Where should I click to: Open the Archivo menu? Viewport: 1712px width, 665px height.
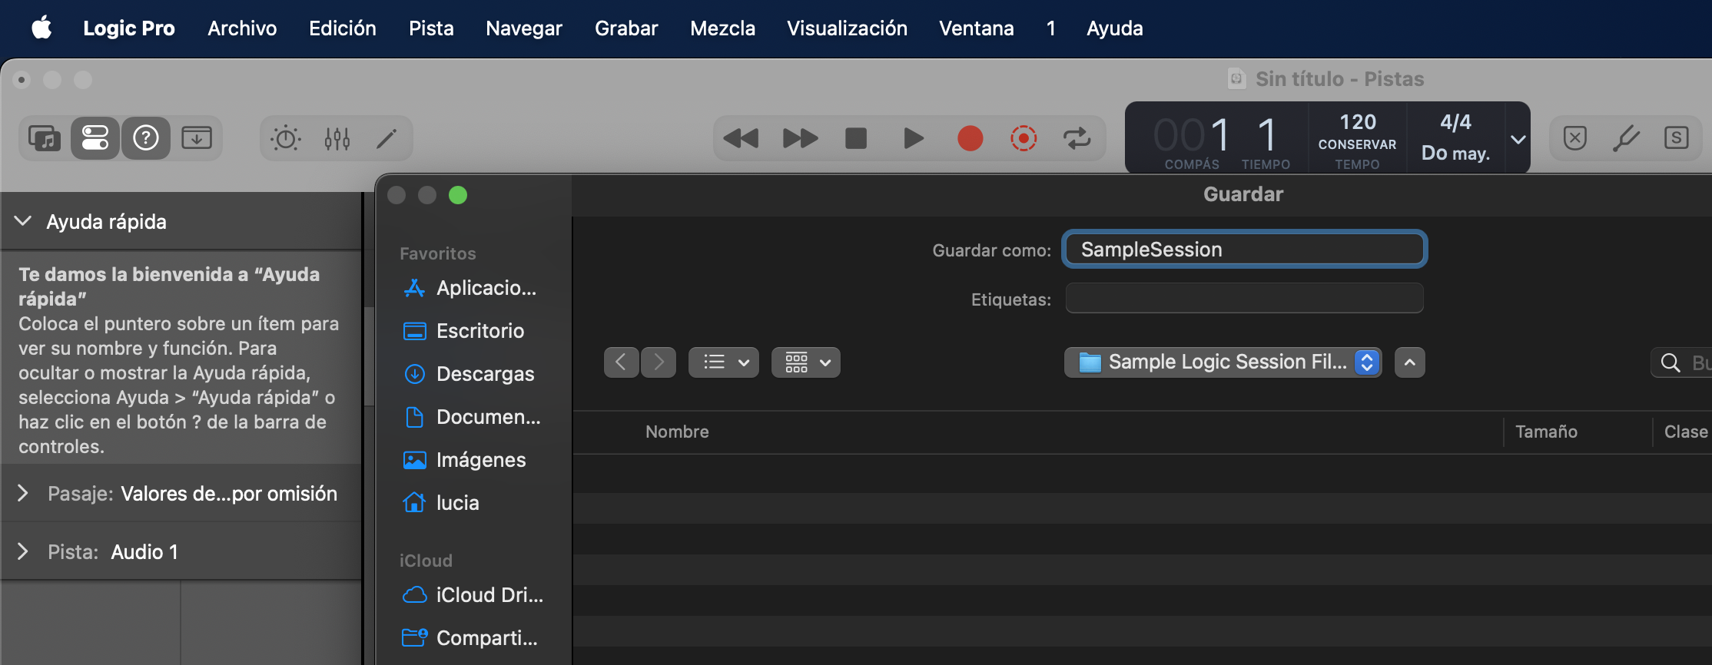(242, 28)
